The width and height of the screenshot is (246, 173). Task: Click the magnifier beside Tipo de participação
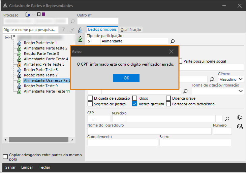click(173, 41)
